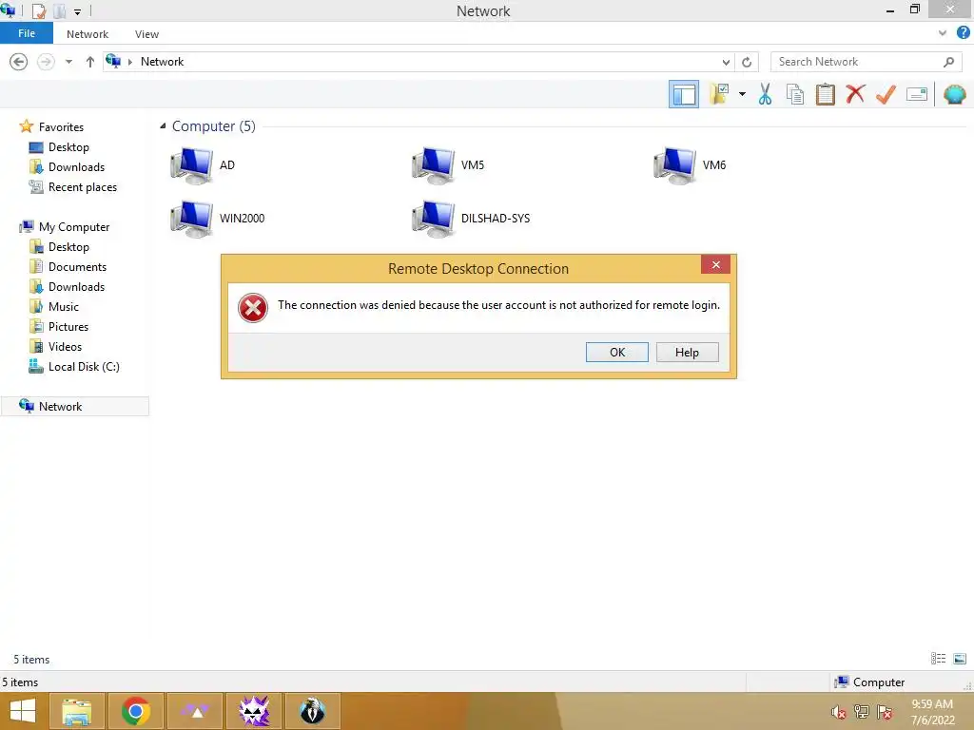Switch to details view in status bar
Viewport: 974px width, 730px height.
tap(938, 659)
